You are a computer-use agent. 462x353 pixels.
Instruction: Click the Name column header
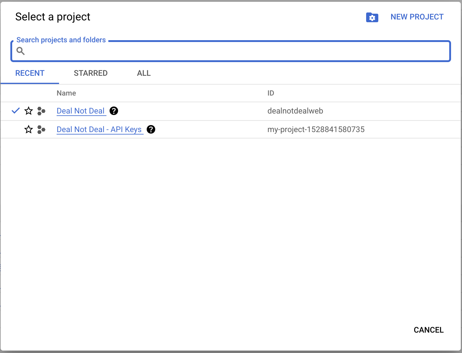point(66,93)
